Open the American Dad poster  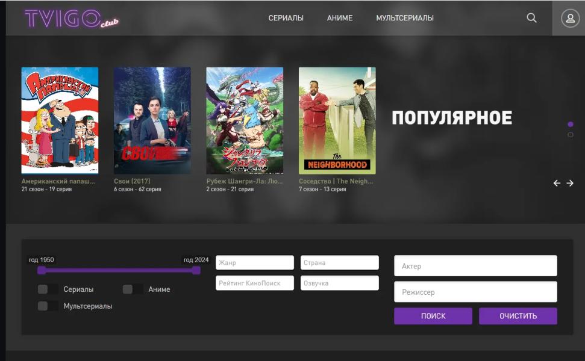(x=60, y=120)
